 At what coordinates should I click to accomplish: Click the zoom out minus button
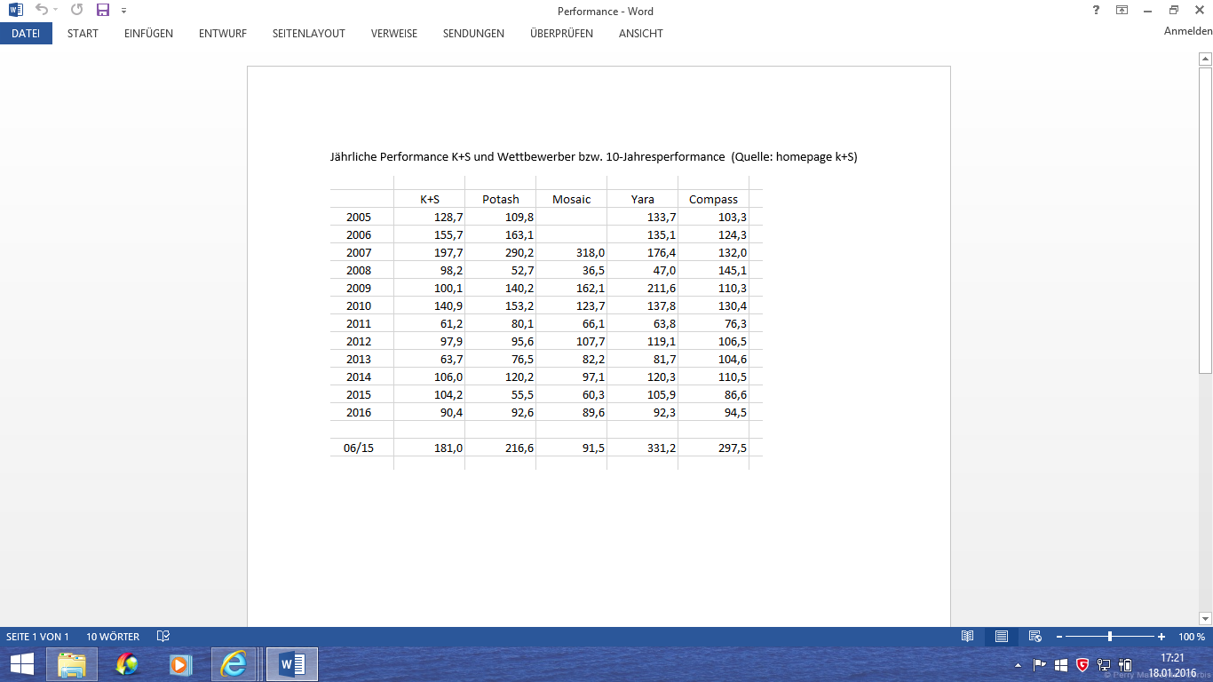(1059, 637)
